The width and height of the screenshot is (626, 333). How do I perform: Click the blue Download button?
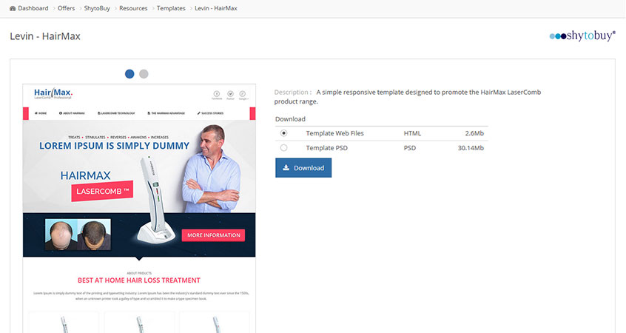pos(303,168)
